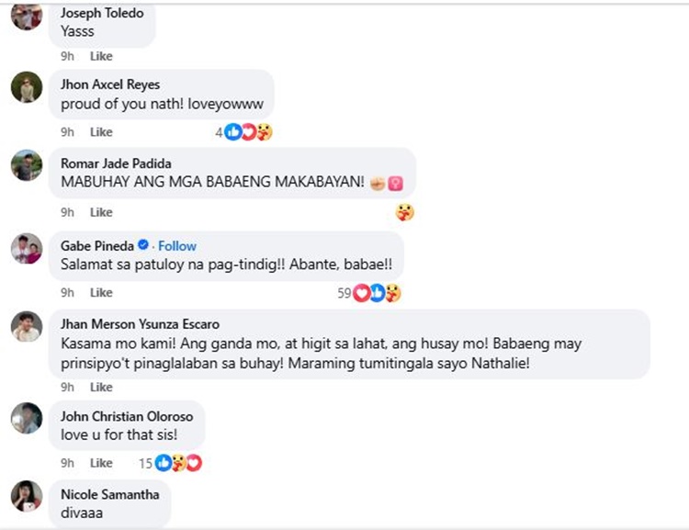The height and width of the screenshot is (530, 689).
Task: Open Nicole Samantha's profile picture
Action: [x=27, y=496]
